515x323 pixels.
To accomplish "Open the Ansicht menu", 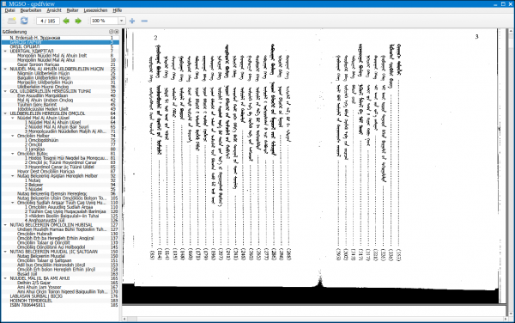I will pyautogui.click(x=54, y=10).
